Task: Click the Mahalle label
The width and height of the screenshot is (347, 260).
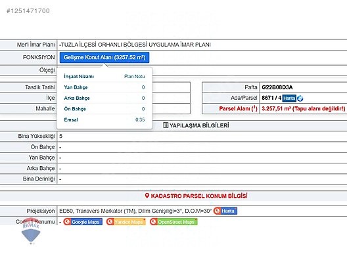Action: tap(45, 109)
